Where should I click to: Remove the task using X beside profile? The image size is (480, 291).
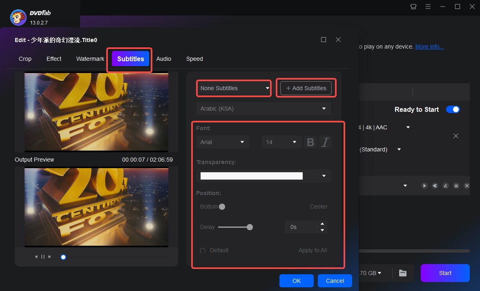(x=456, y=136)
